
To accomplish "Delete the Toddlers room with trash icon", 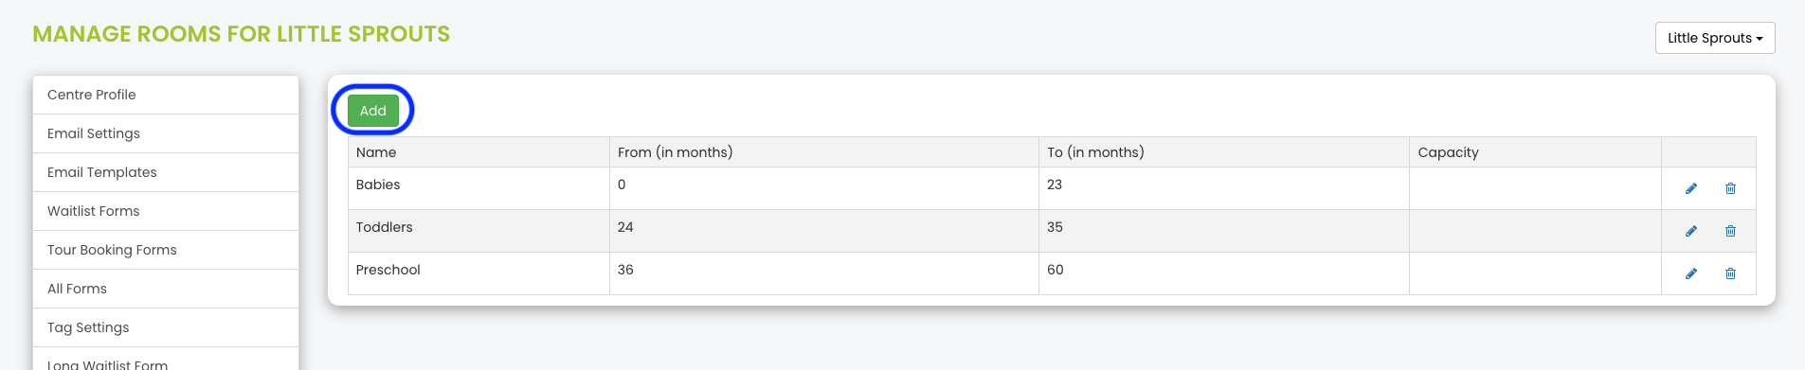I will pos(1730,231).
